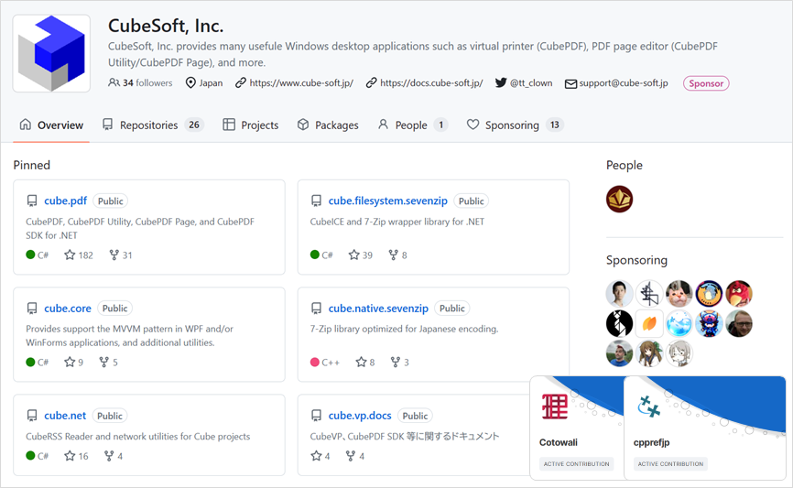Open the cpprefjp contribution card

coord(705,428)
